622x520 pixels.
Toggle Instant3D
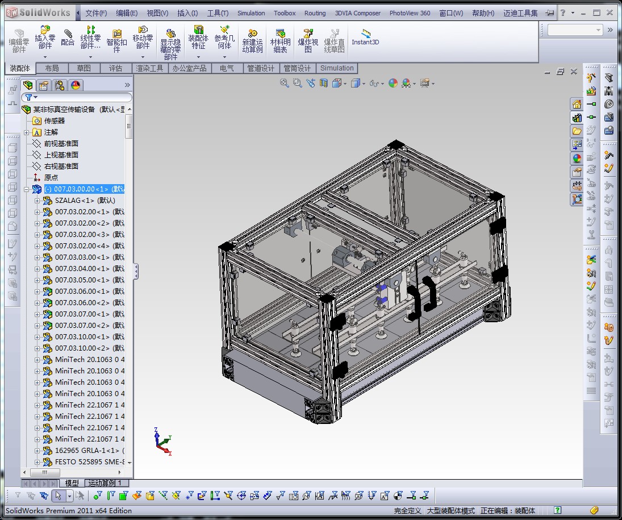tap(365, 38)
